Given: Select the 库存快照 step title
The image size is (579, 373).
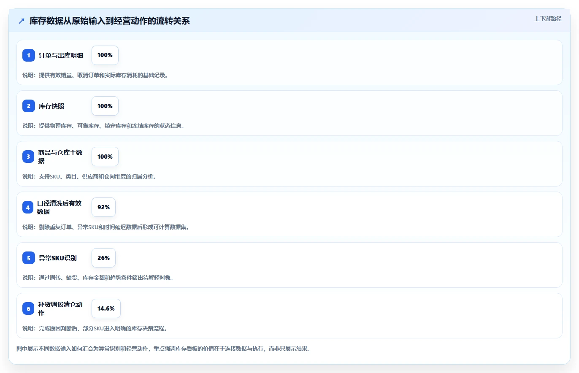Looking at the screenshot, I should (x=51, y=106).
